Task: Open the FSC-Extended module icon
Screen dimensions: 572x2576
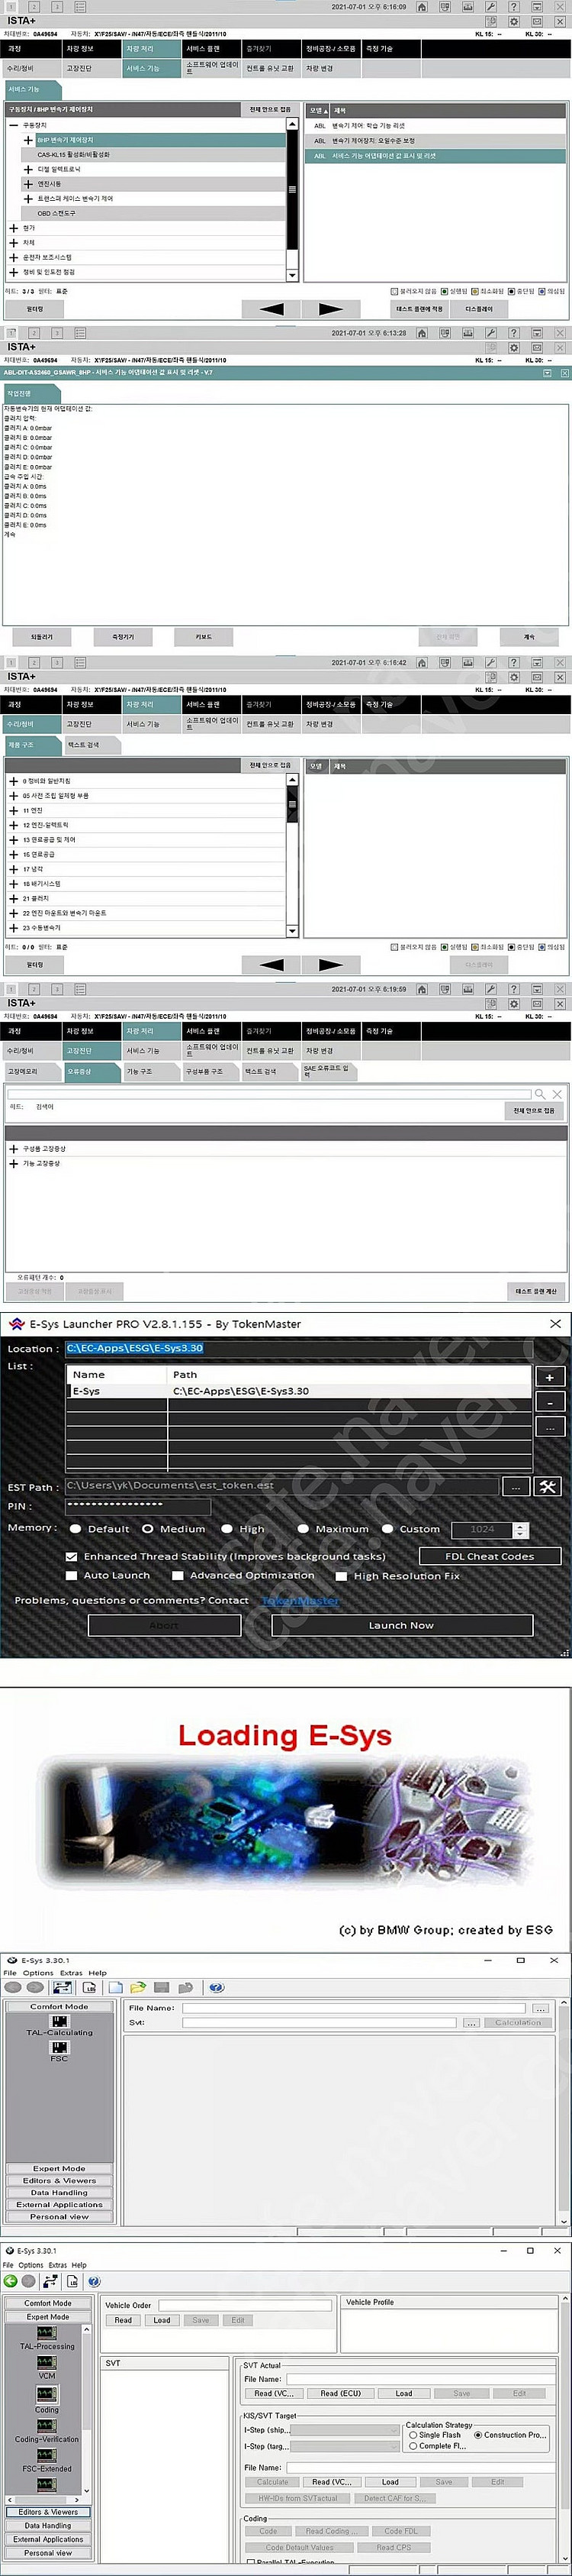Action: point(47,2455)
